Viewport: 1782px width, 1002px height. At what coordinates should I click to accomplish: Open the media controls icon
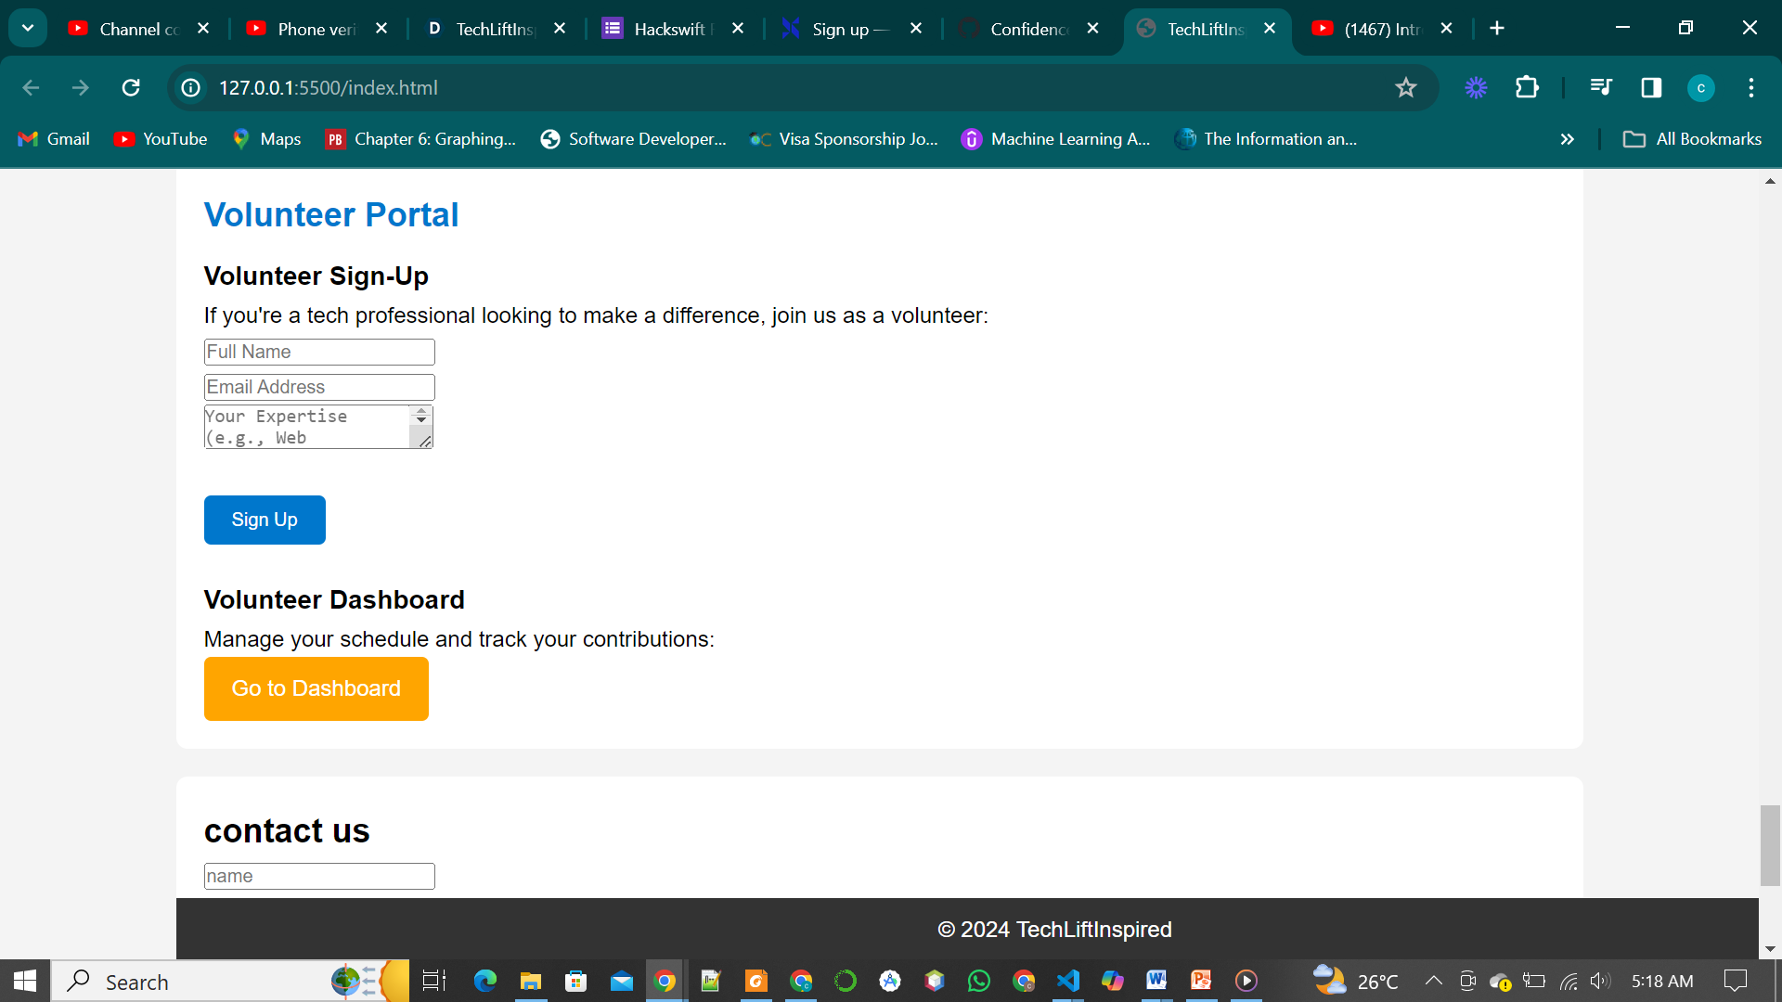[1601, 87]
